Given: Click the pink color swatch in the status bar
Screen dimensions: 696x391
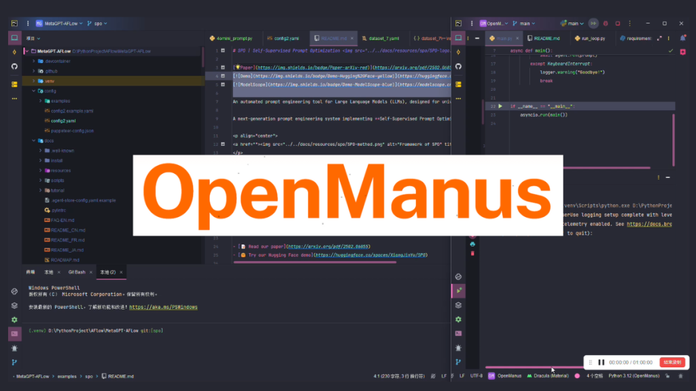Looking at the screenshot, I should click(577, 376).
